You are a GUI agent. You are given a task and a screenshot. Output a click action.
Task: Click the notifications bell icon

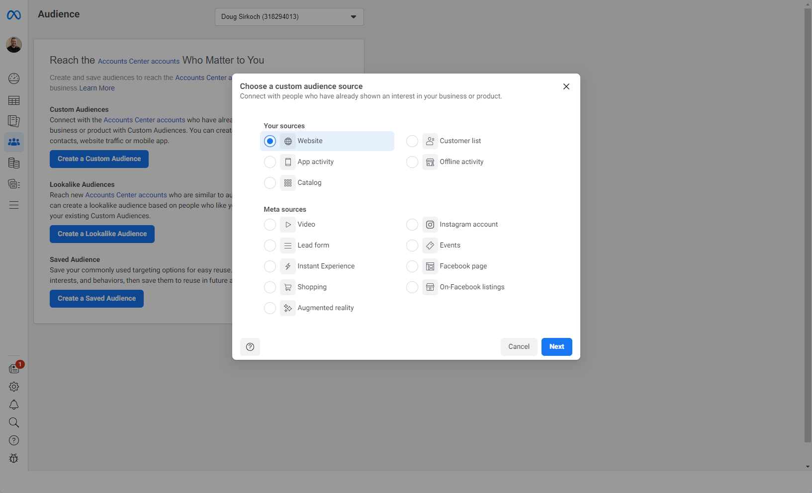point(14,405)
